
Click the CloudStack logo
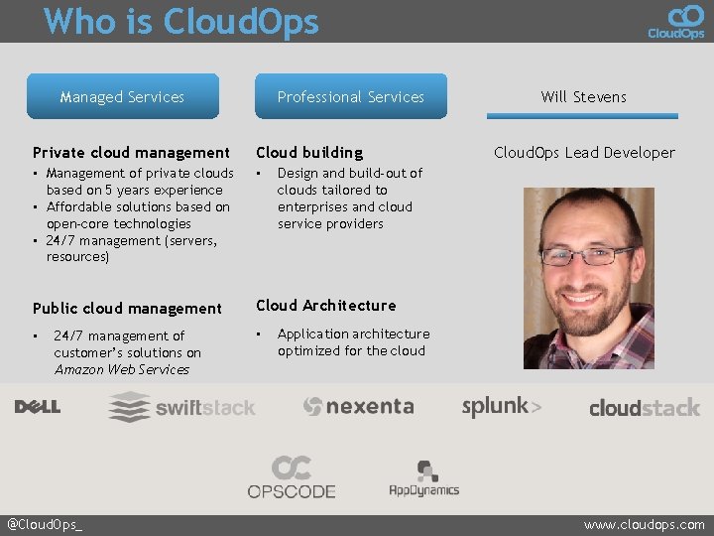645,408
